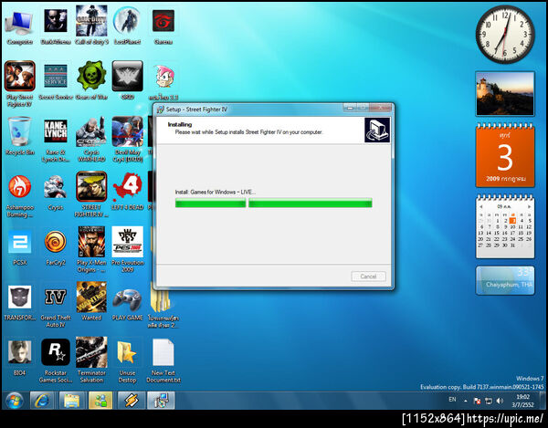Launch the Garena shortcut
Image resolution: width=548 pixels, height=428 pixels.
coord(163,27)
